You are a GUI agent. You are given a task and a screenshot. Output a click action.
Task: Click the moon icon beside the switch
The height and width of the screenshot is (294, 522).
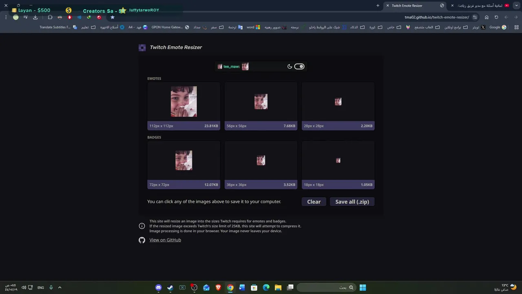click(290, 67)
